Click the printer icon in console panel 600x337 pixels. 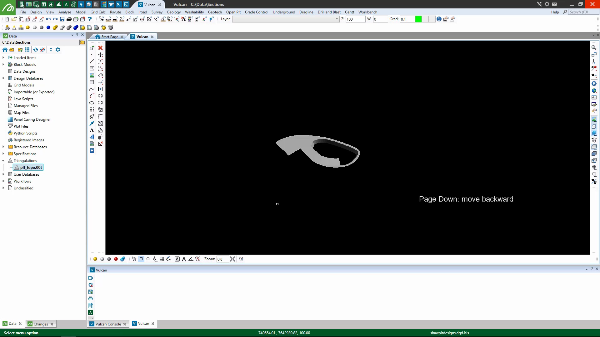point(91,299)
